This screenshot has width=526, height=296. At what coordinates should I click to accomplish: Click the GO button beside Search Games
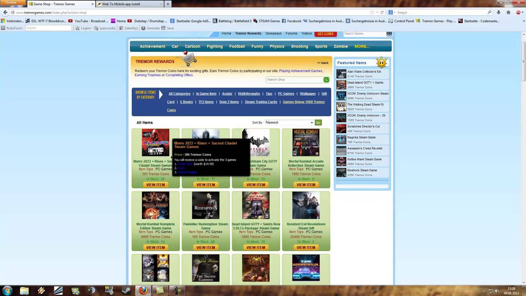[x=389, y=33]
